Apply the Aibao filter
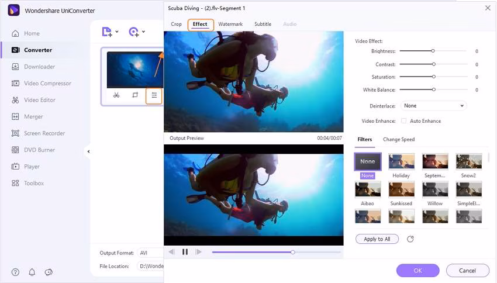497x283 pixels. tap(368, 189)
